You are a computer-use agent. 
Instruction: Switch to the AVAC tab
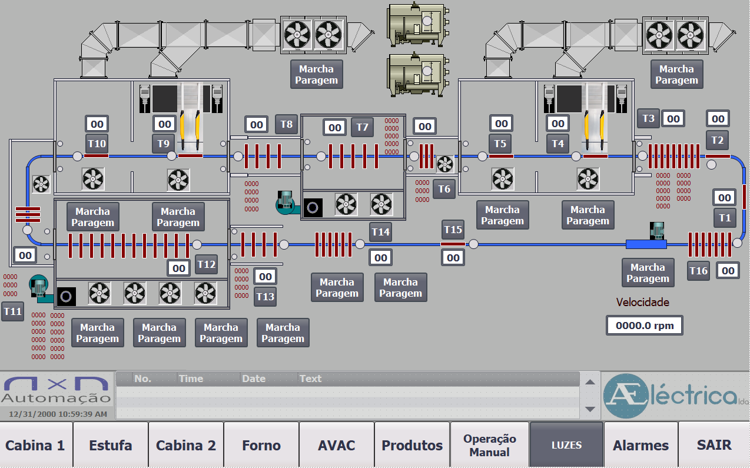[337, 445]
